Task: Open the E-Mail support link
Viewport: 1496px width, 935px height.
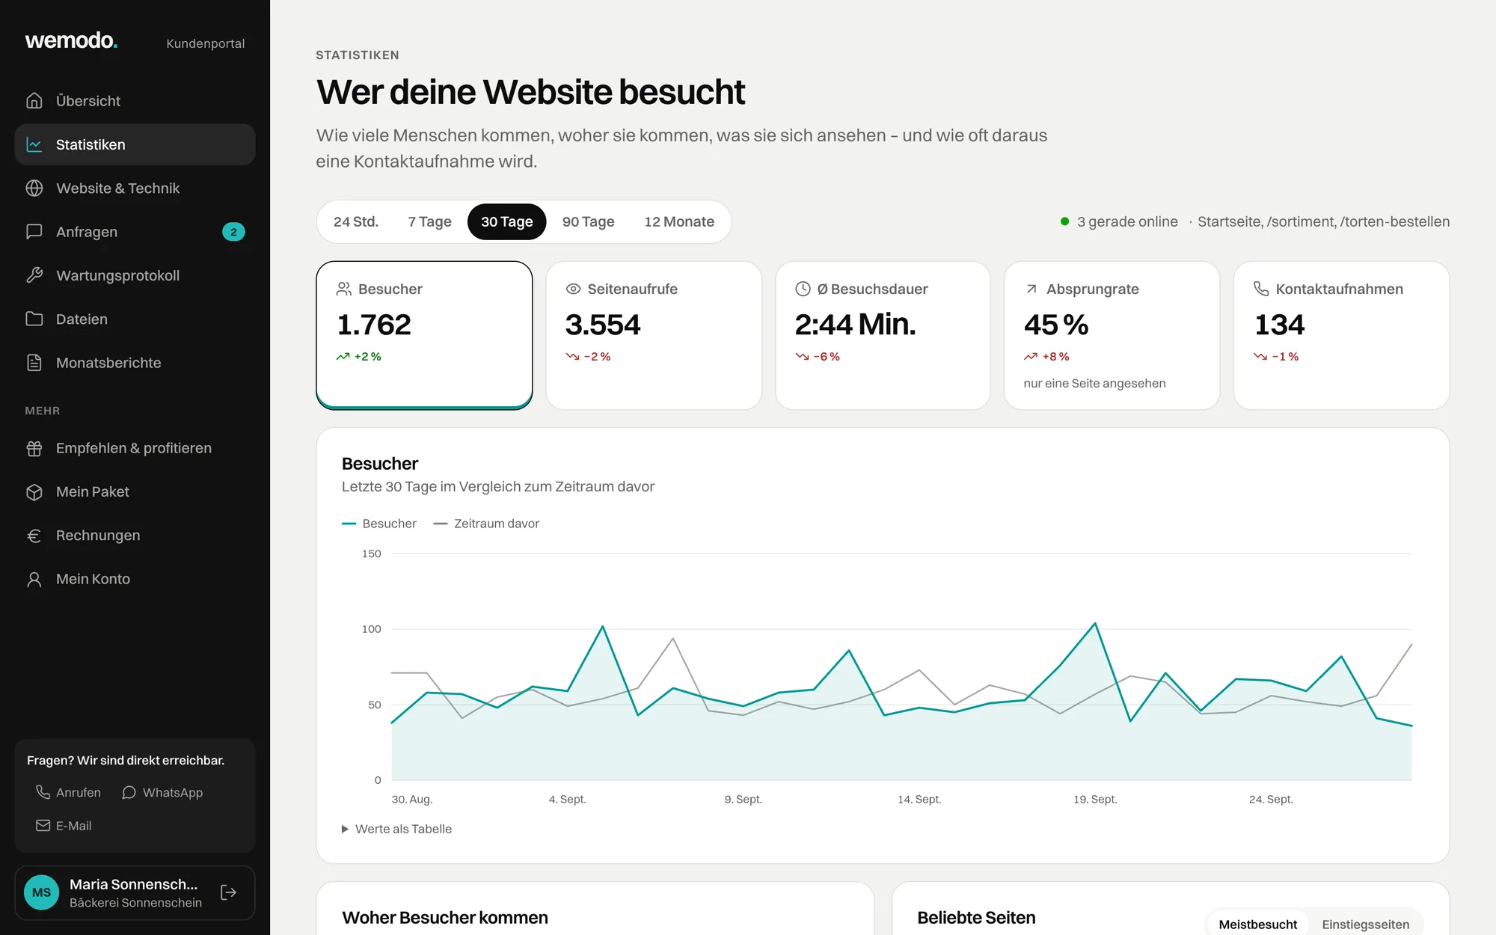Action: [x=64, y=826]
